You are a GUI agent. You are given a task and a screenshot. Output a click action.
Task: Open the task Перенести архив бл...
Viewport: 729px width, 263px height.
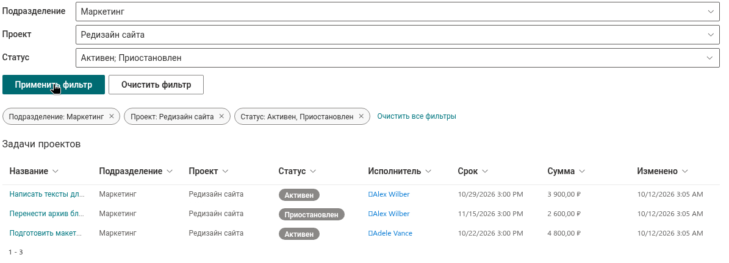(x=47, y=214)
